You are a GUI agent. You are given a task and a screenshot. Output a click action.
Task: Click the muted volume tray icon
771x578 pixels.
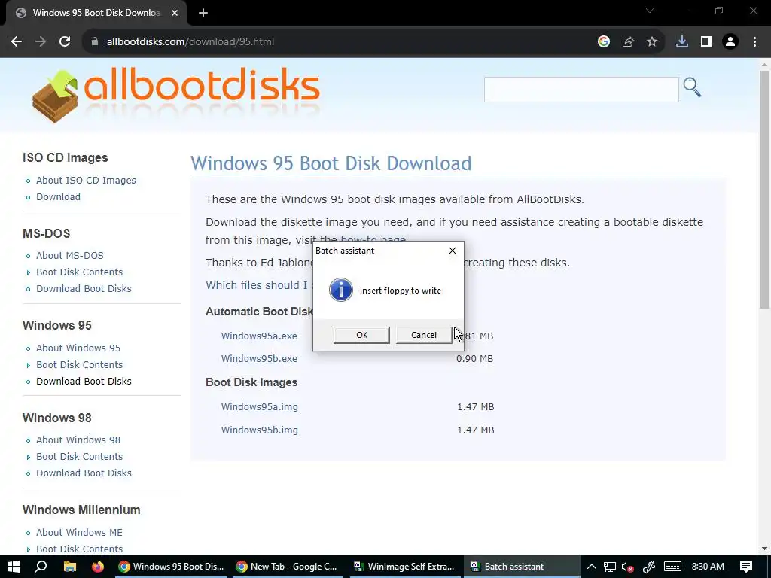627,567
